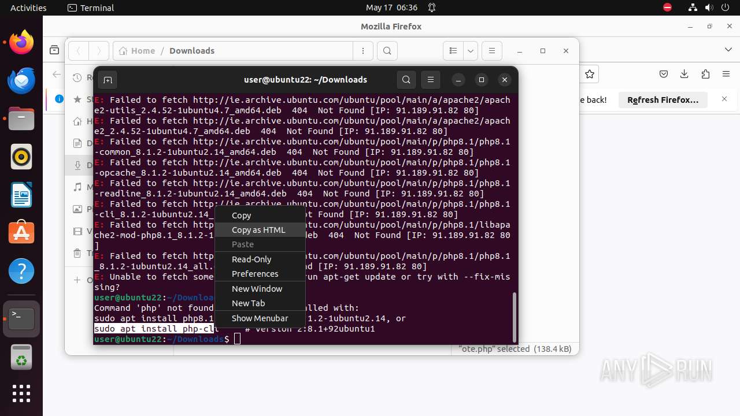The height and width of the screenshot is (416, 740).
Task: Maximize the terminal window
Action: 482,80
